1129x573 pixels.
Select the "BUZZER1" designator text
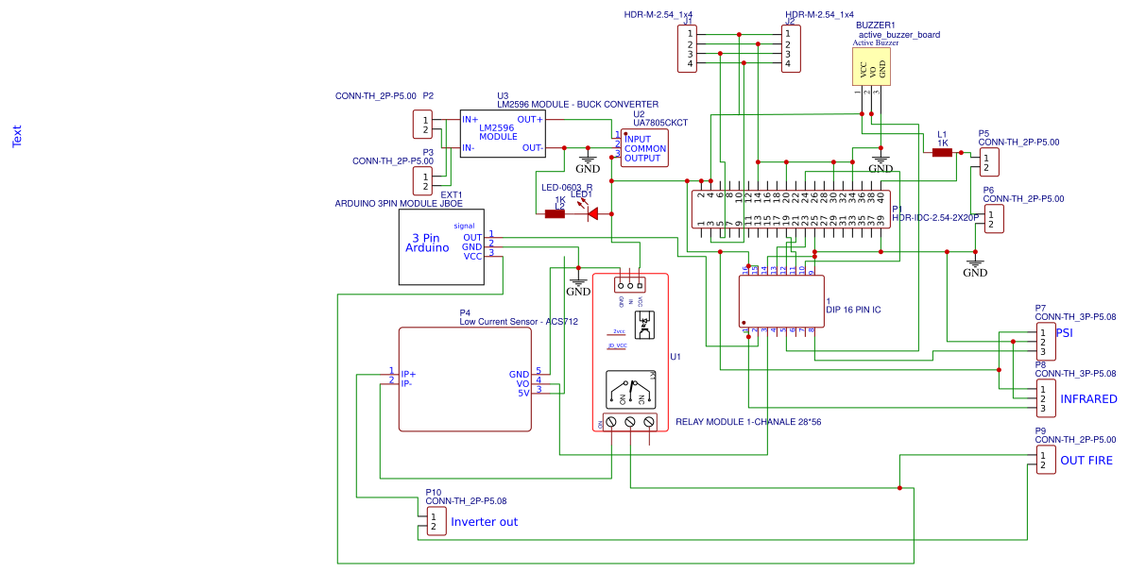click(876, 25)
